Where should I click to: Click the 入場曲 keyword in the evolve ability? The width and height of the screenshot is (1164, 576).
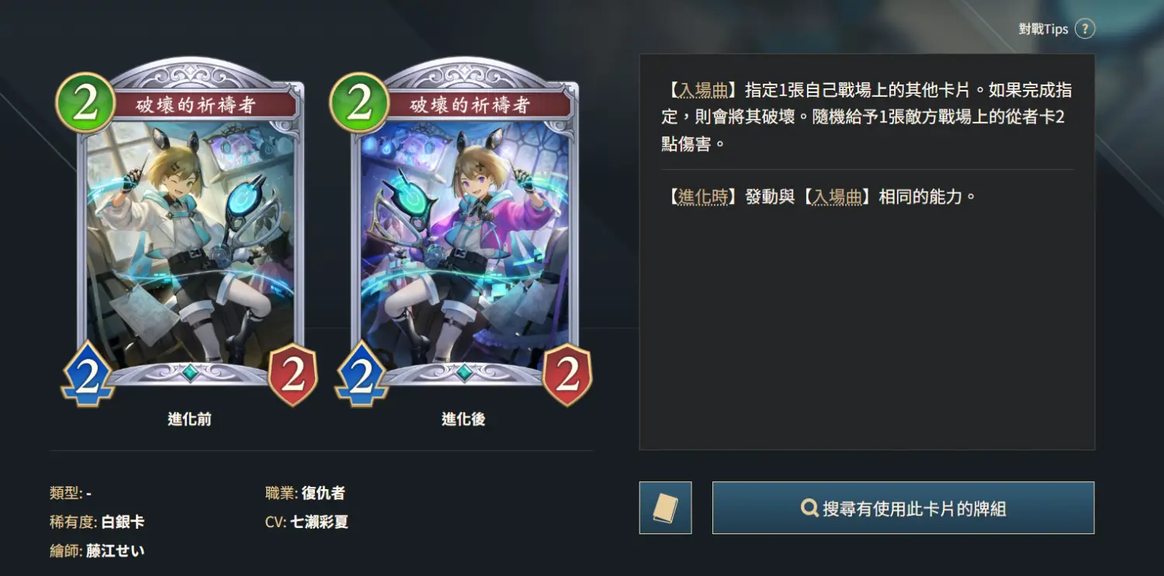[837, 197]
